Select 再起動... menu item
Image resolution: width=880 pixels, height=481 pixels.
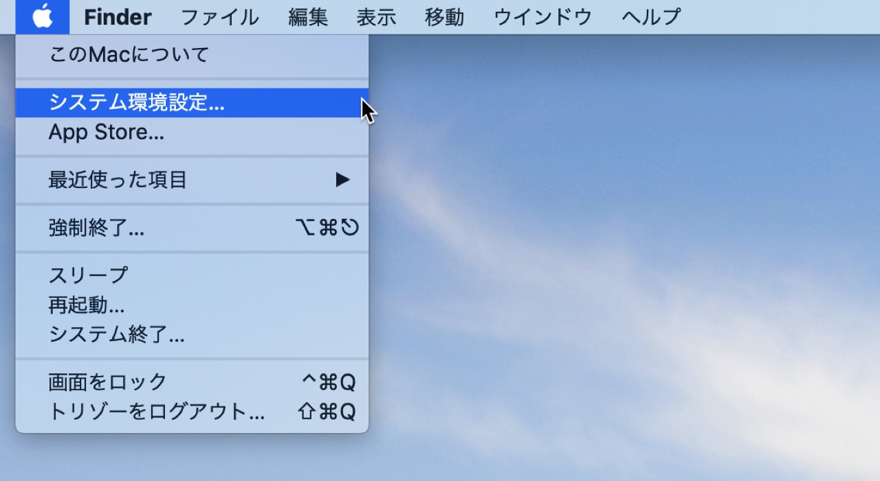(x=192, y=305)
